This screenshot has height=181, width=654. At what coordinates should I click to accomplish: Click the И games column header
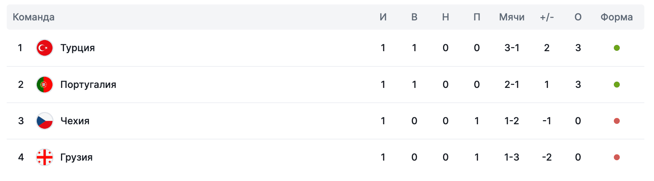[383, 17]
